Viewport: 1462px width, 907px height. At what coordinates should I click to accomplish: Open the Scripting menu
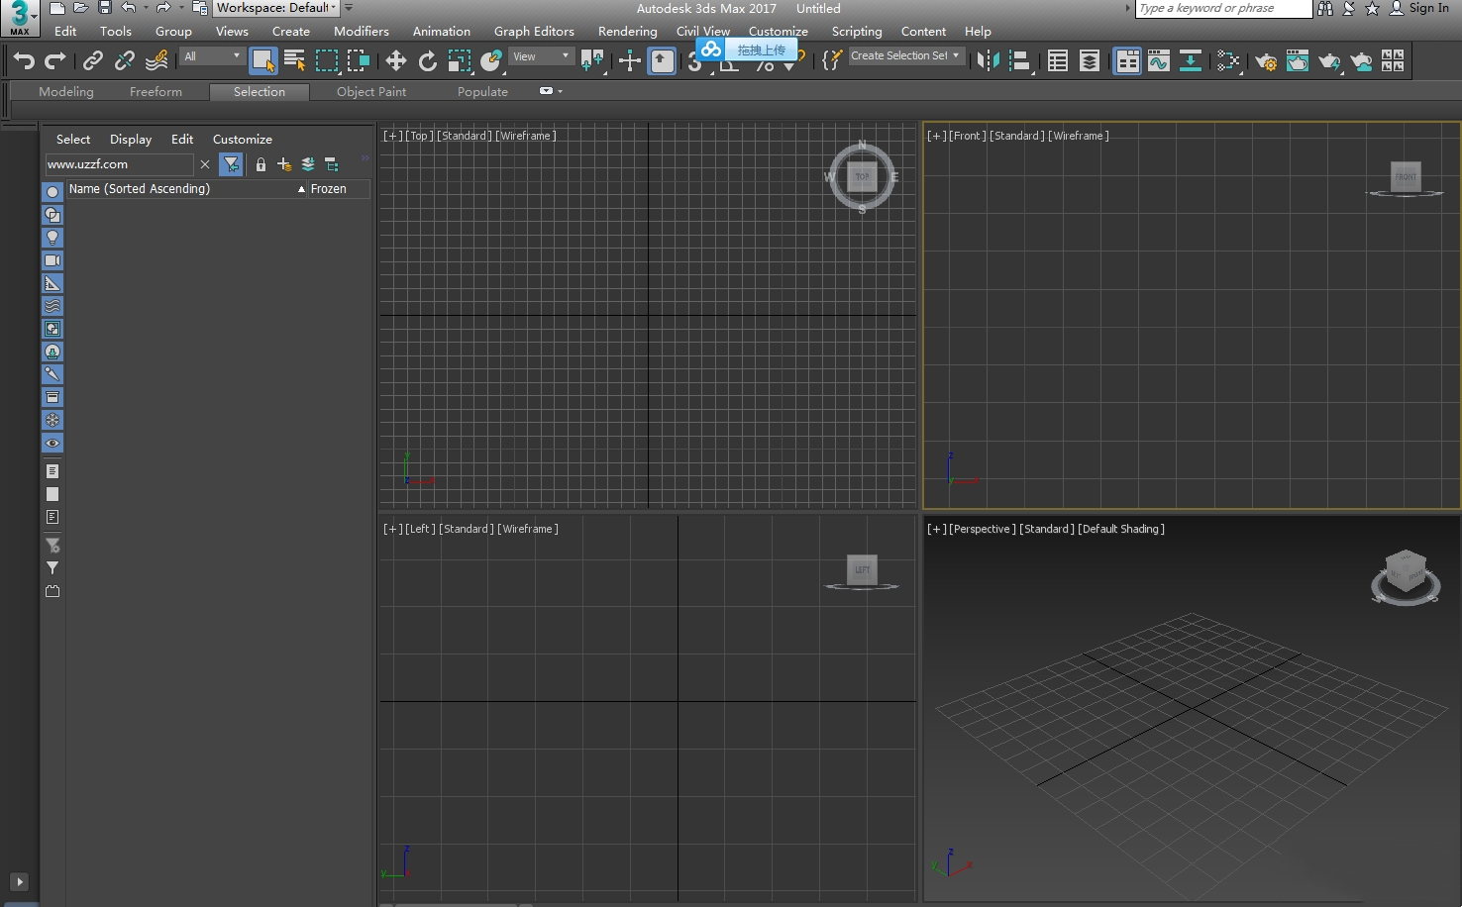pyautogui.click(x=857, y=32)
